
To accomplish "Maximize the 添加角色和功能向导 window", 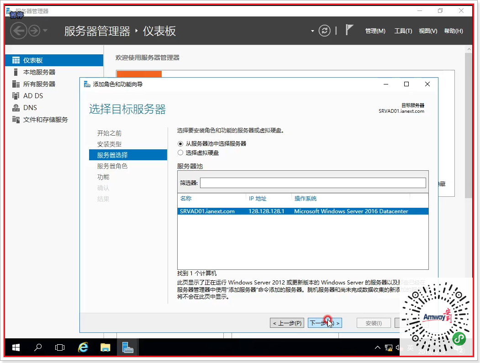I will click(x=406, y=84).
